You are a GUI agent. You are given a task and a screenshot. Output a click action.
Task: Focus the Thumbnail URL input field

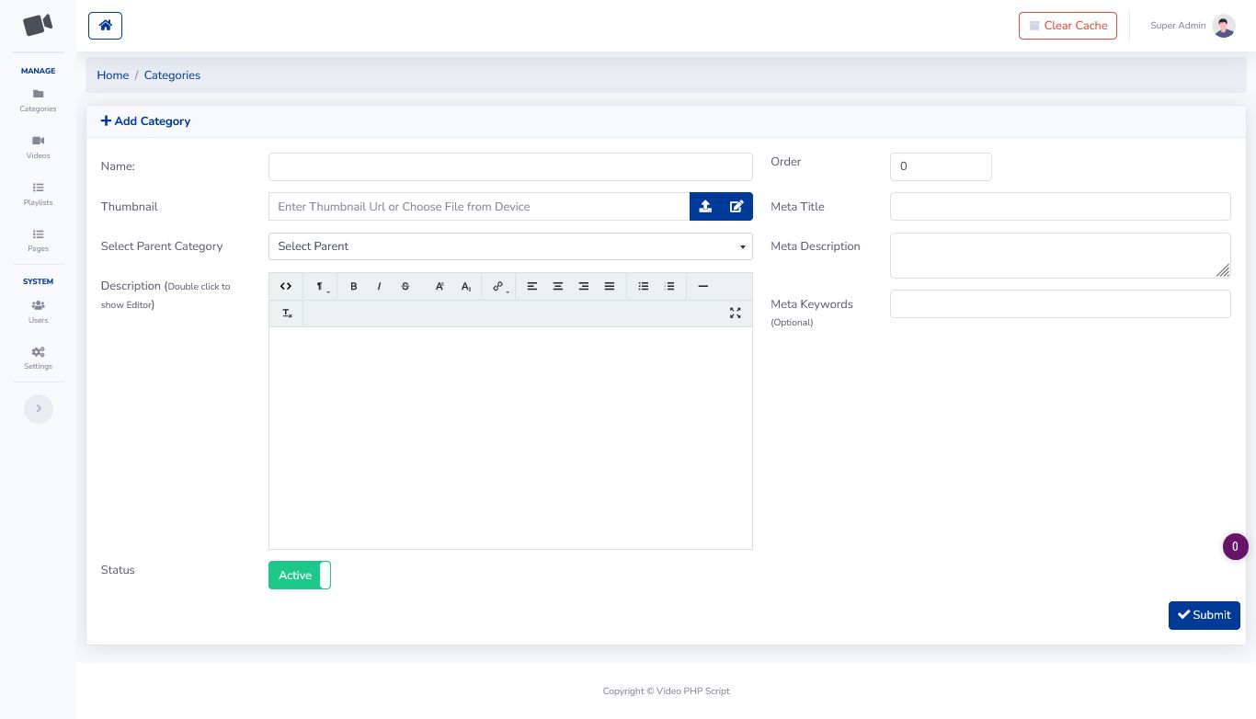coord(479,207)
